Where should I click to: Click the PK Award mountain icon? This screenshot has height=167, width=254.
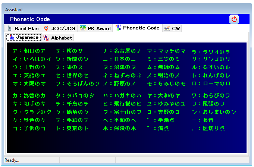click(x=83, y=28)
